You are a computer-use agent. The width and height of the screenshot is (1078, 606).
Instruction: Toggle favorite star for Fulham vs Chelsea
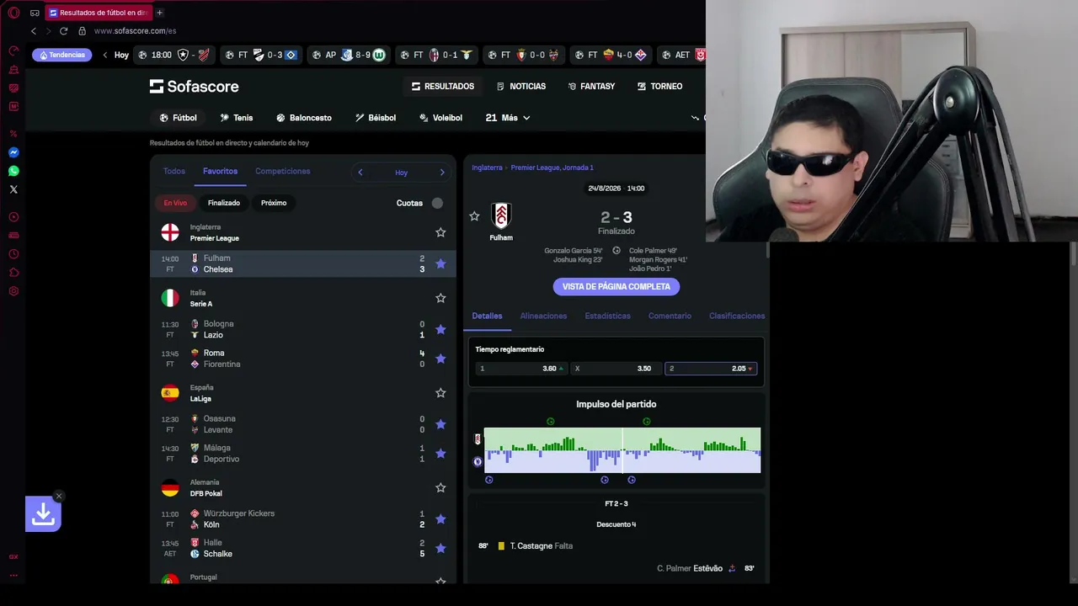point(440,263)
